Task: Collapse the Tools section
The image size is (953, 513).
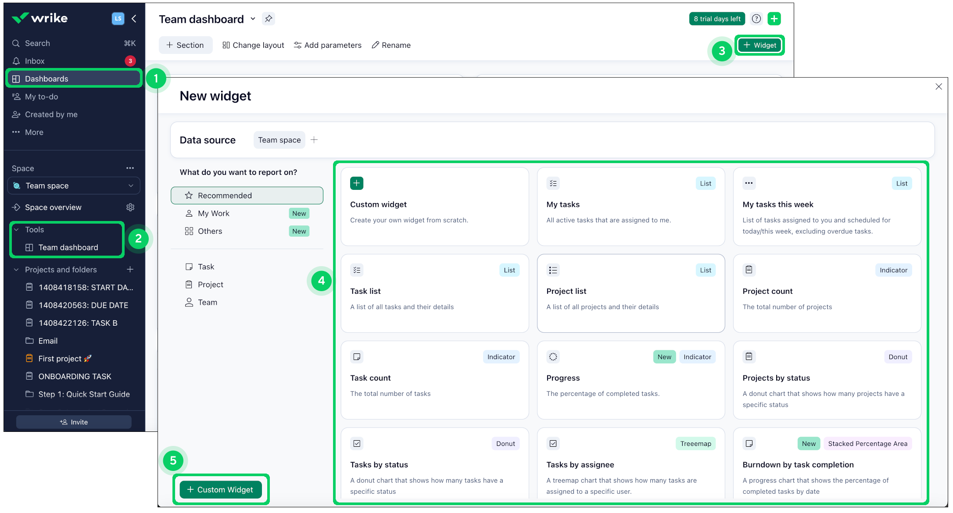Action: 16,230
